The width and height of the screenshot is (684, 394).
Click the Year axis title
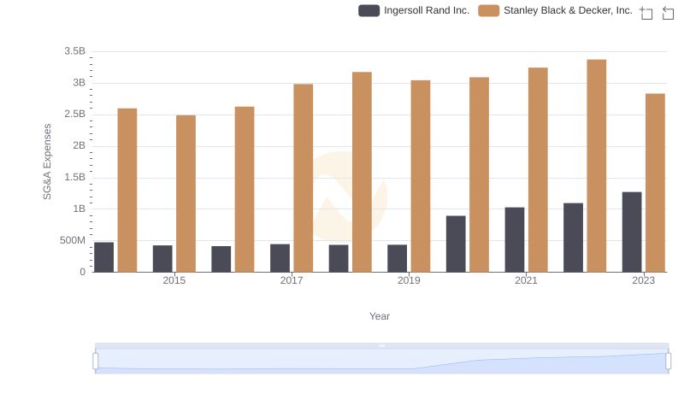pos(380,316)
